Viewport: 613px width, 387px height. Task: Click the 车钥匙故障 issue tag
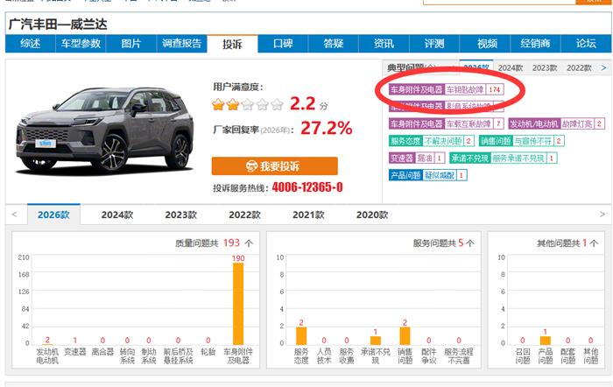click(x=465, y=89)
